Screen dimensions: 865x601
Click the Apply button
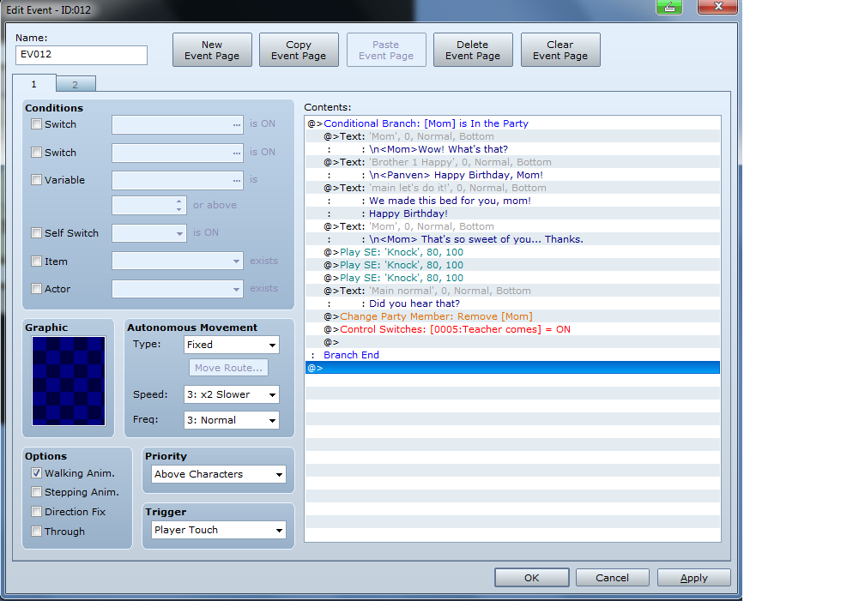coord(693,578)
